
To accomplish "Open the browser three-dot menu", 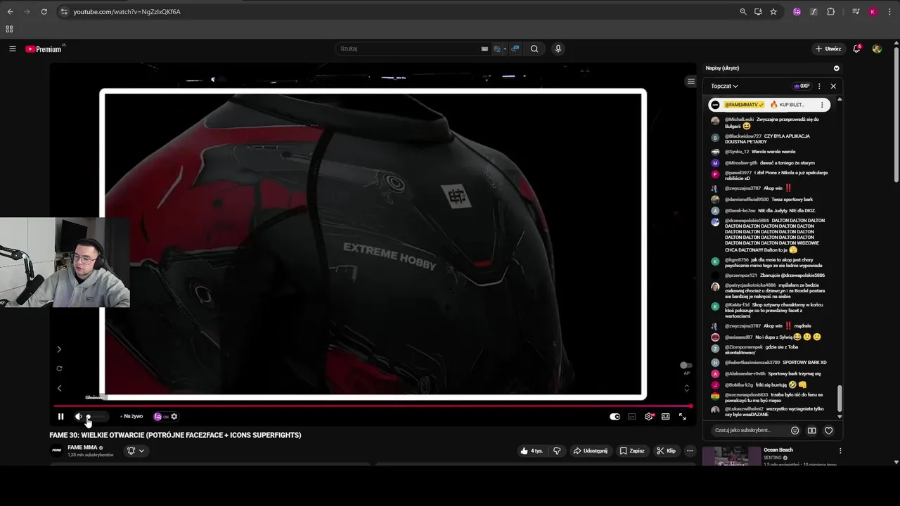I will coord(889,11).
